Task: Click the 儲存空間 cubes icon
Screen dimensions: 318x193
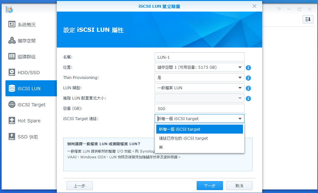Action: pos(12,40)
